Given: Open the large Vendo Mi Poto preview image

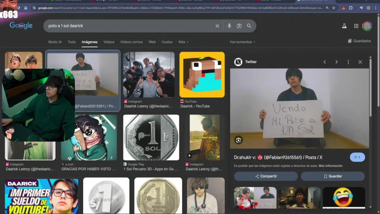Looking at the screenshot, I should pos(300,108).
